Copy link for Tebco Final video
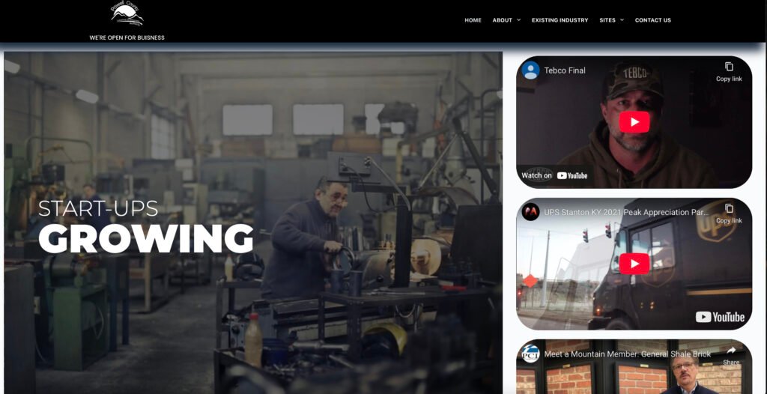The width and height of the screenshot is (767, 394). pos(728,71)
